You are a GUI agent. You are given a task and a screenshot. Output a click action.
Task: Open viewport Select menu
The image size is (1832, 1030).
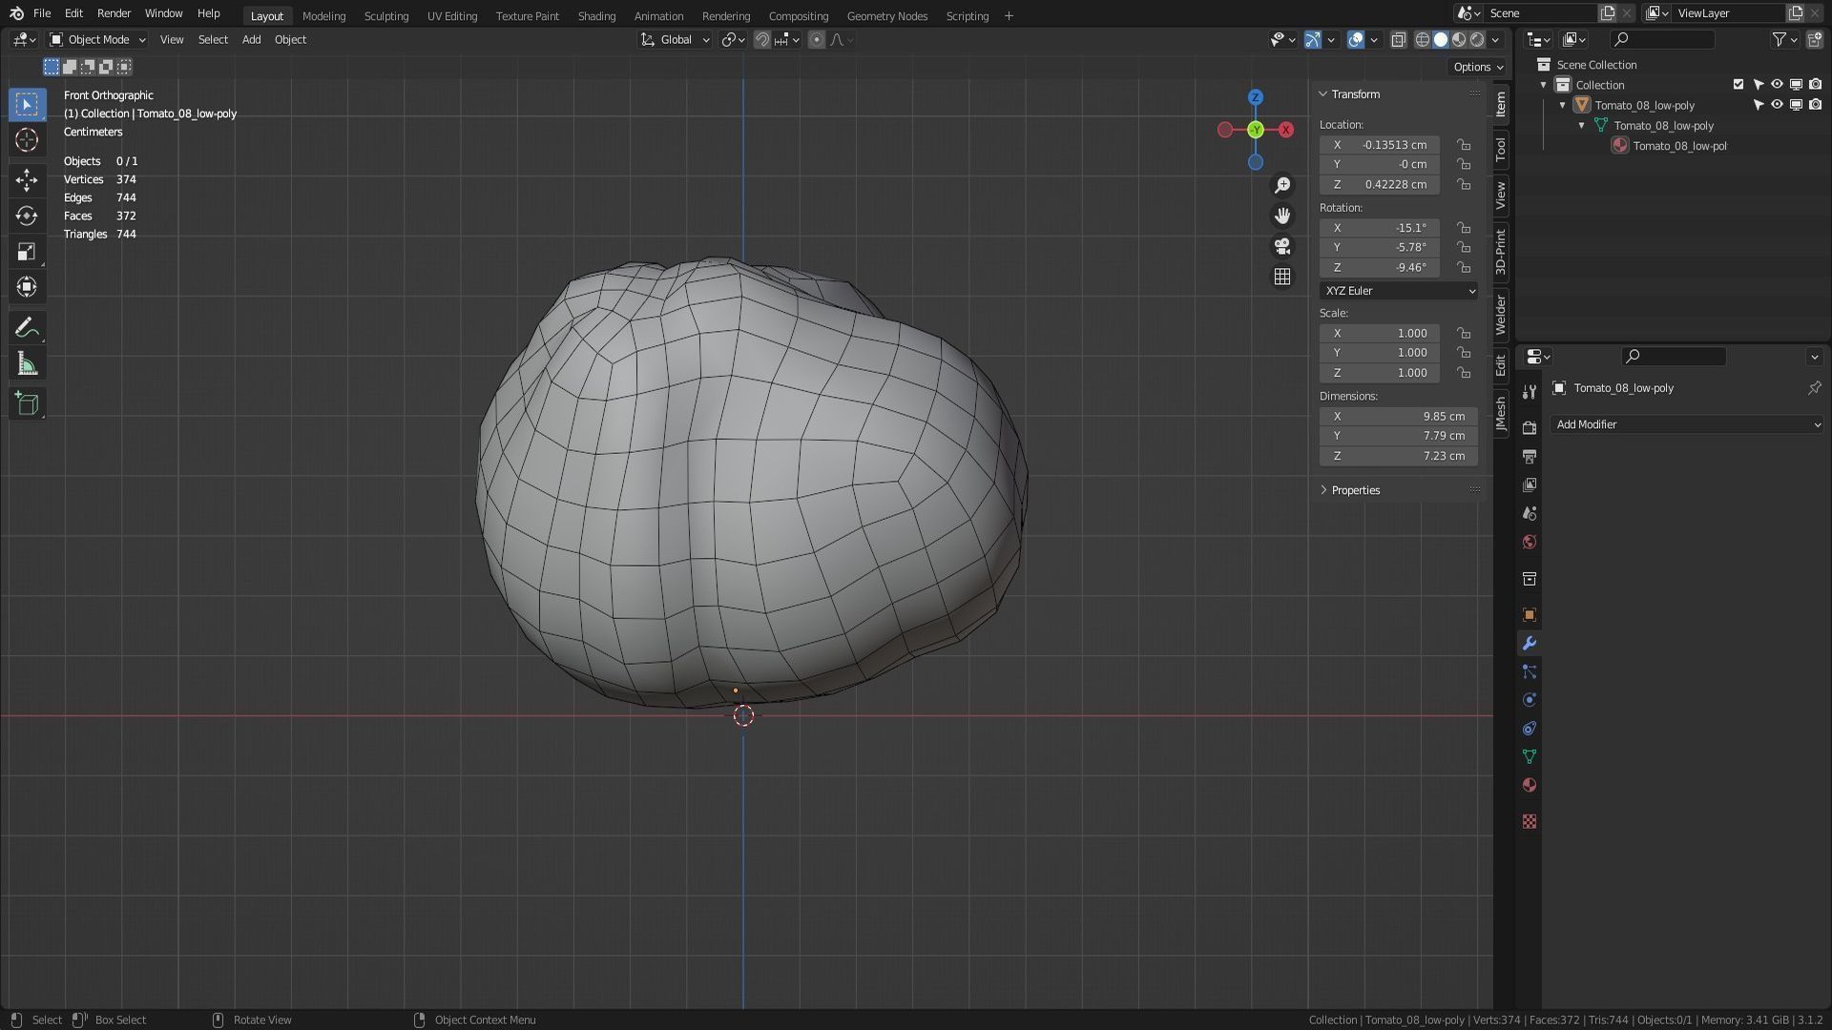coord(213,40)
